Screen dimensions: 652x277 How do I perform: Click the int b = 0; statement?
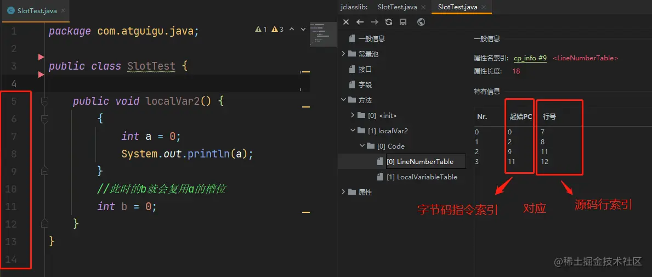point(127,206)
